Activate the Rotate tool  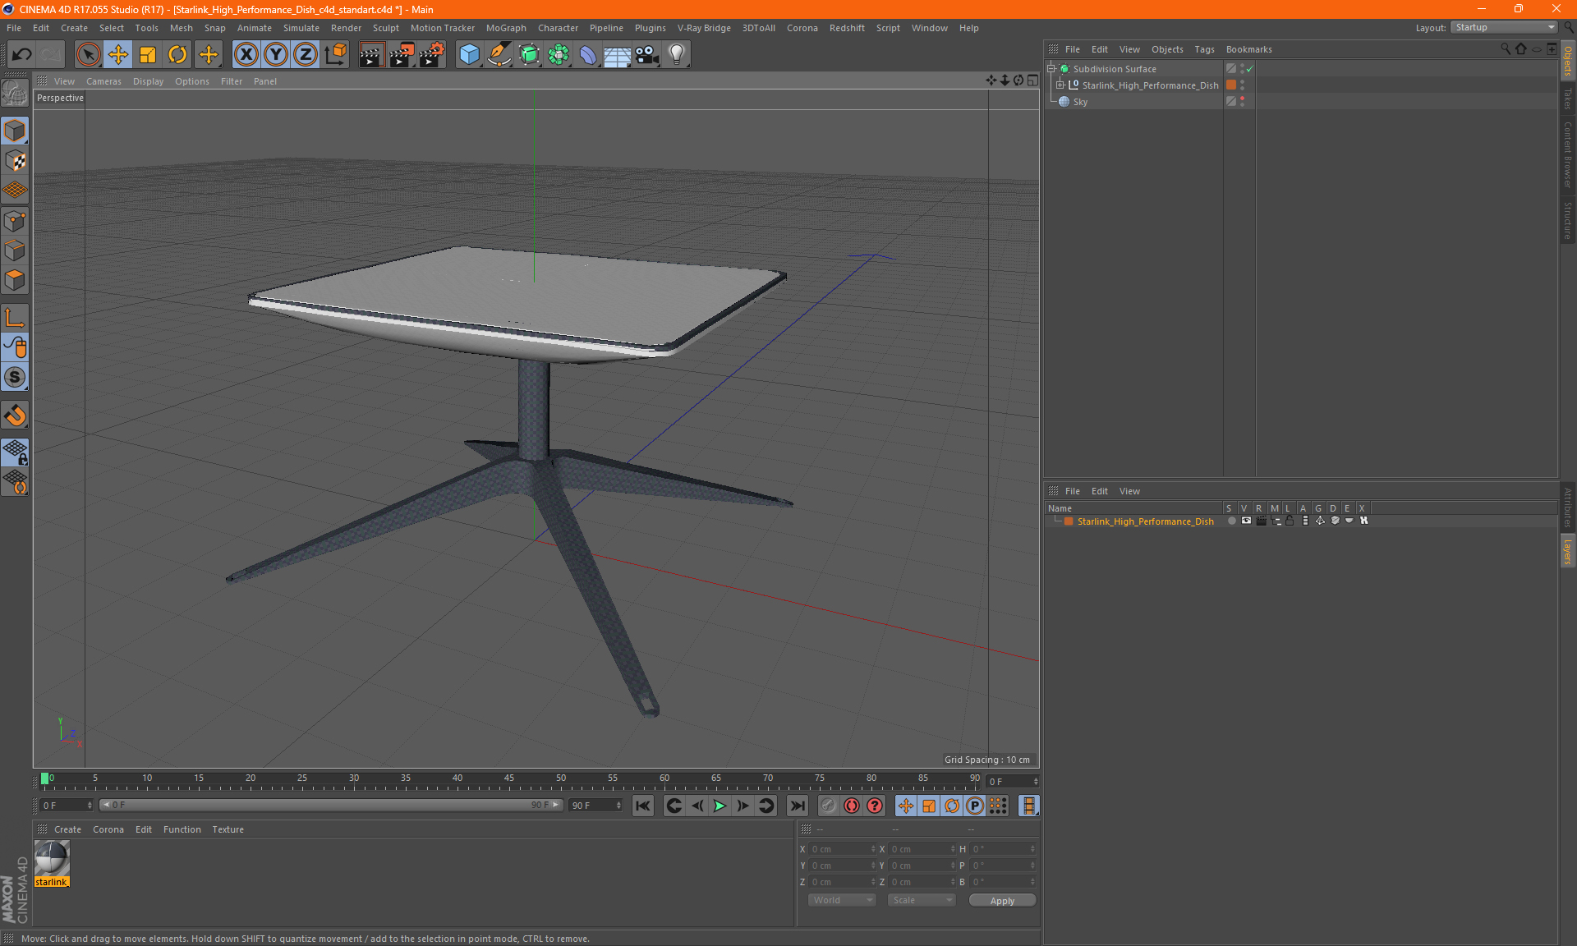pos(177,54)
